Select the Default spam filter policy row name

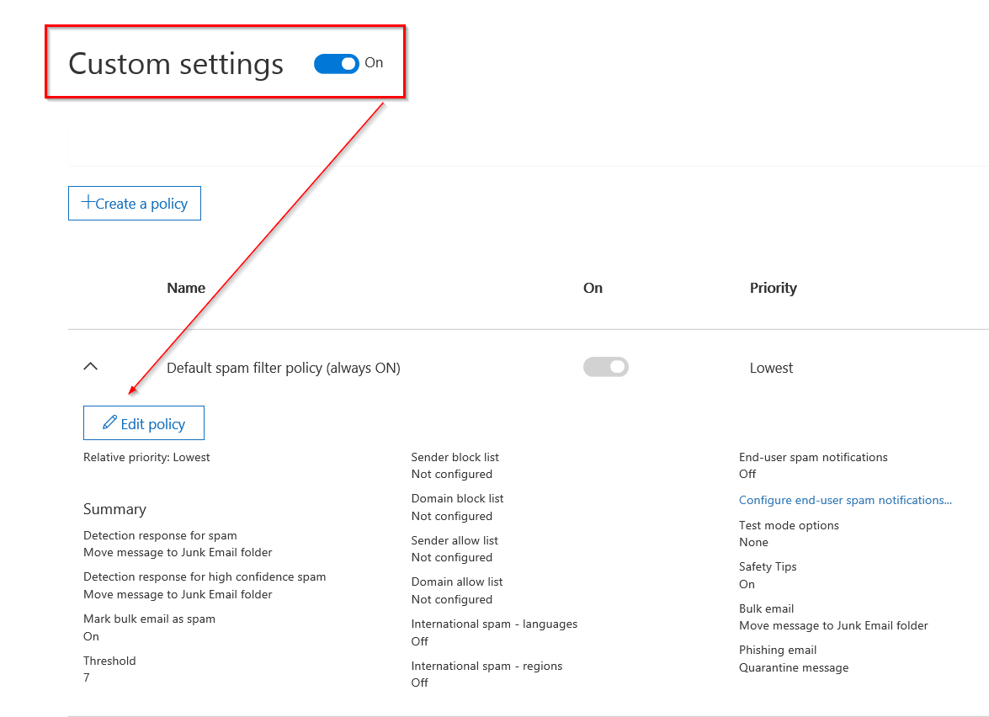tap(283, 367)
